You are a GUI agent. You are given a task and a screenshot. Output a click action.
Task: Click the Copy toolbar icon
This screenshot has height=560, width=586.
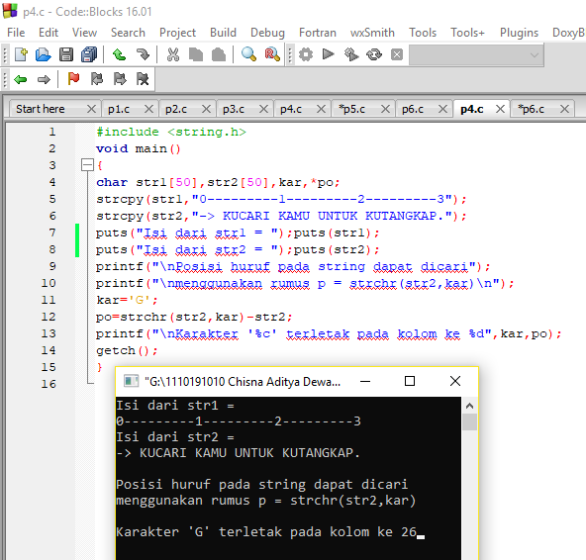(196, 54)
